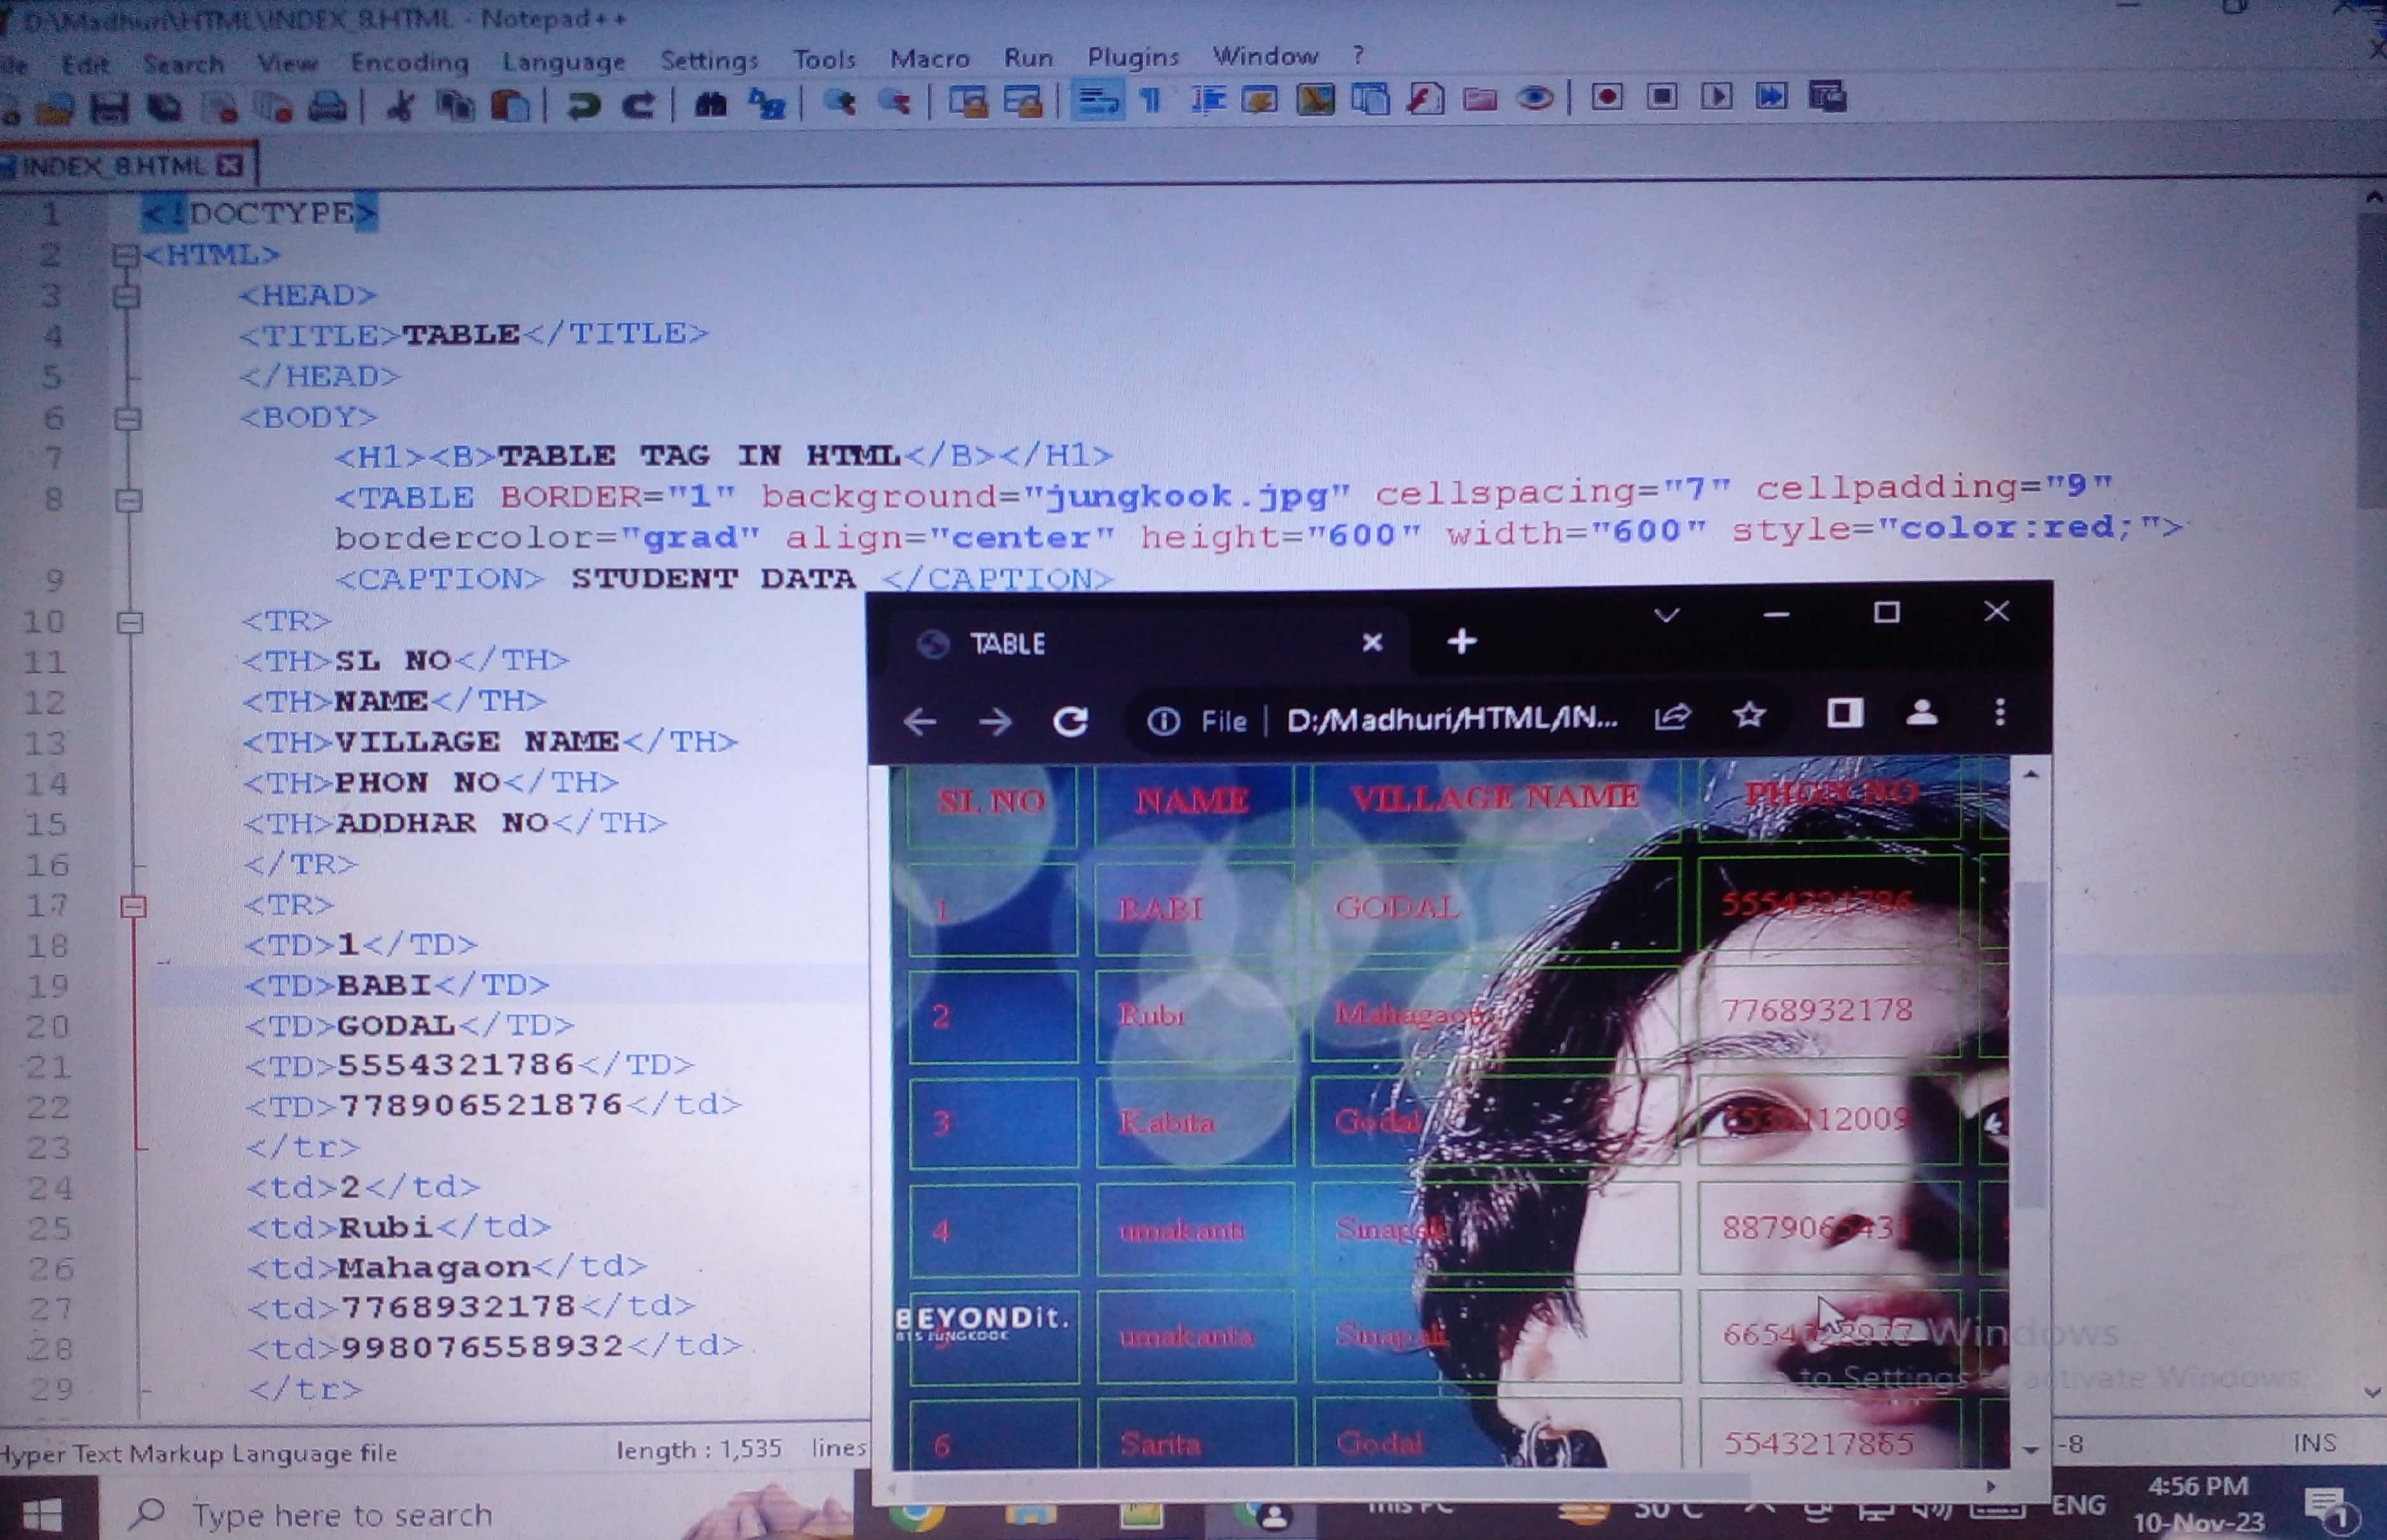
Task: Open a new browser tab with plus button
Action: click(1461, 641)
